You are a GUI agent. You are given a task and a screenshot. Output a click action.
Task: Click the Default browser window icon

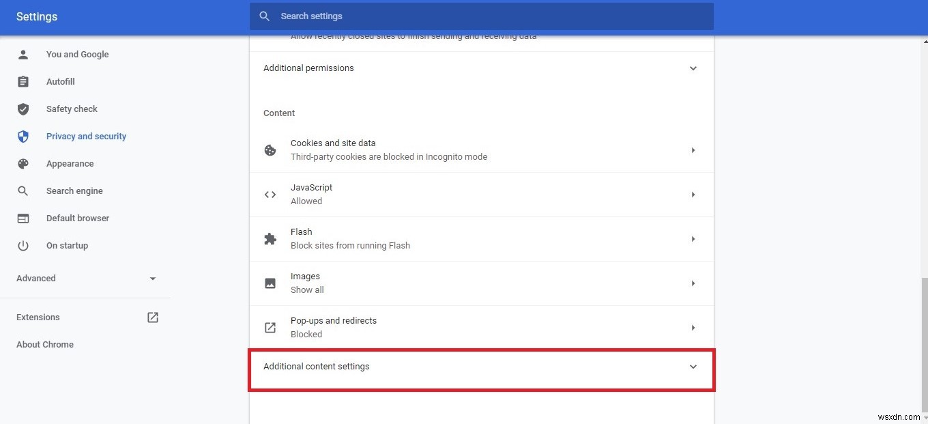point(23,218)
